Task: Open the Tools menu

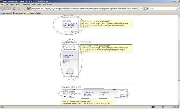Action: pos(34,4)
